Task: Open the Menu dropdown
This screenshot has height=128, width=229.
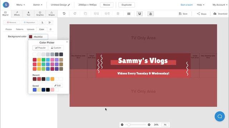Action: (x=21, y=5)
